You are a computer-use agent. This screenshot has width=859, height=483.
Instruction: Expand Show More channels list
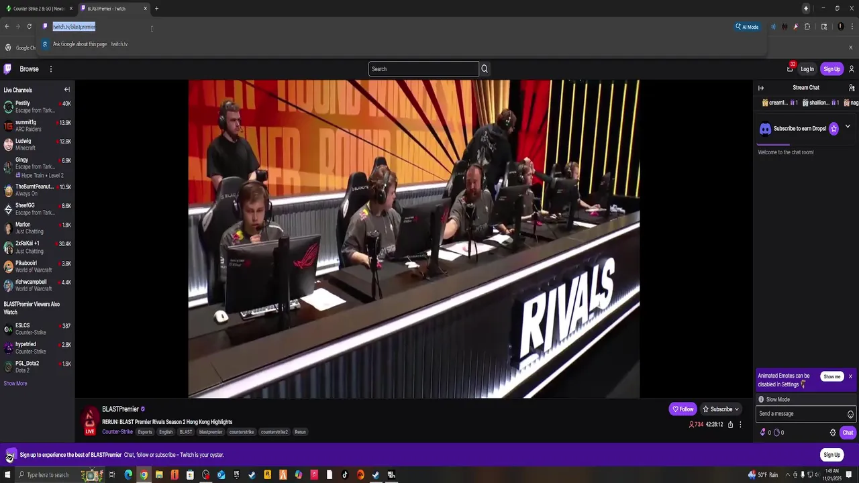(15, 384)
